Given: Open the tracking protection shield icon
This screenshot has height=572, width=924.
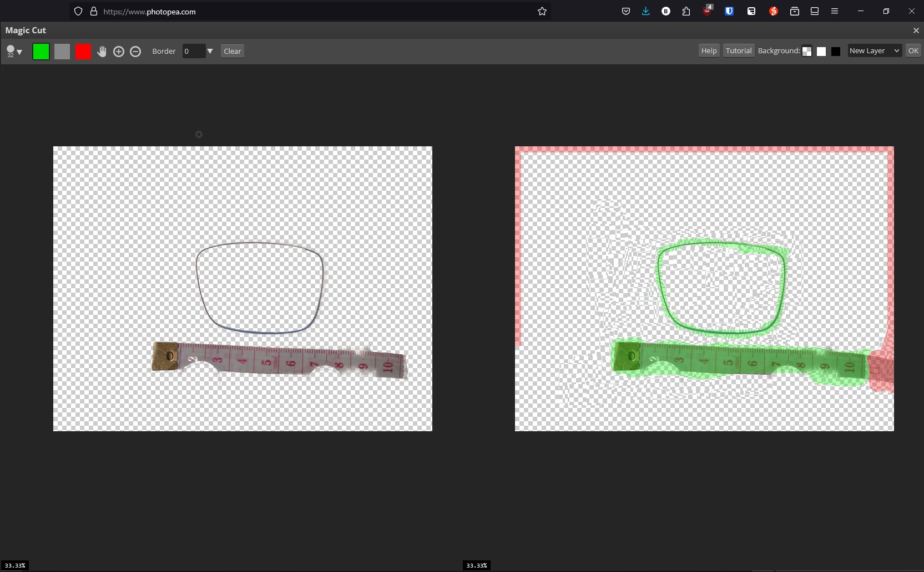Looking at the screenshot, I should [x=78, y=11].
